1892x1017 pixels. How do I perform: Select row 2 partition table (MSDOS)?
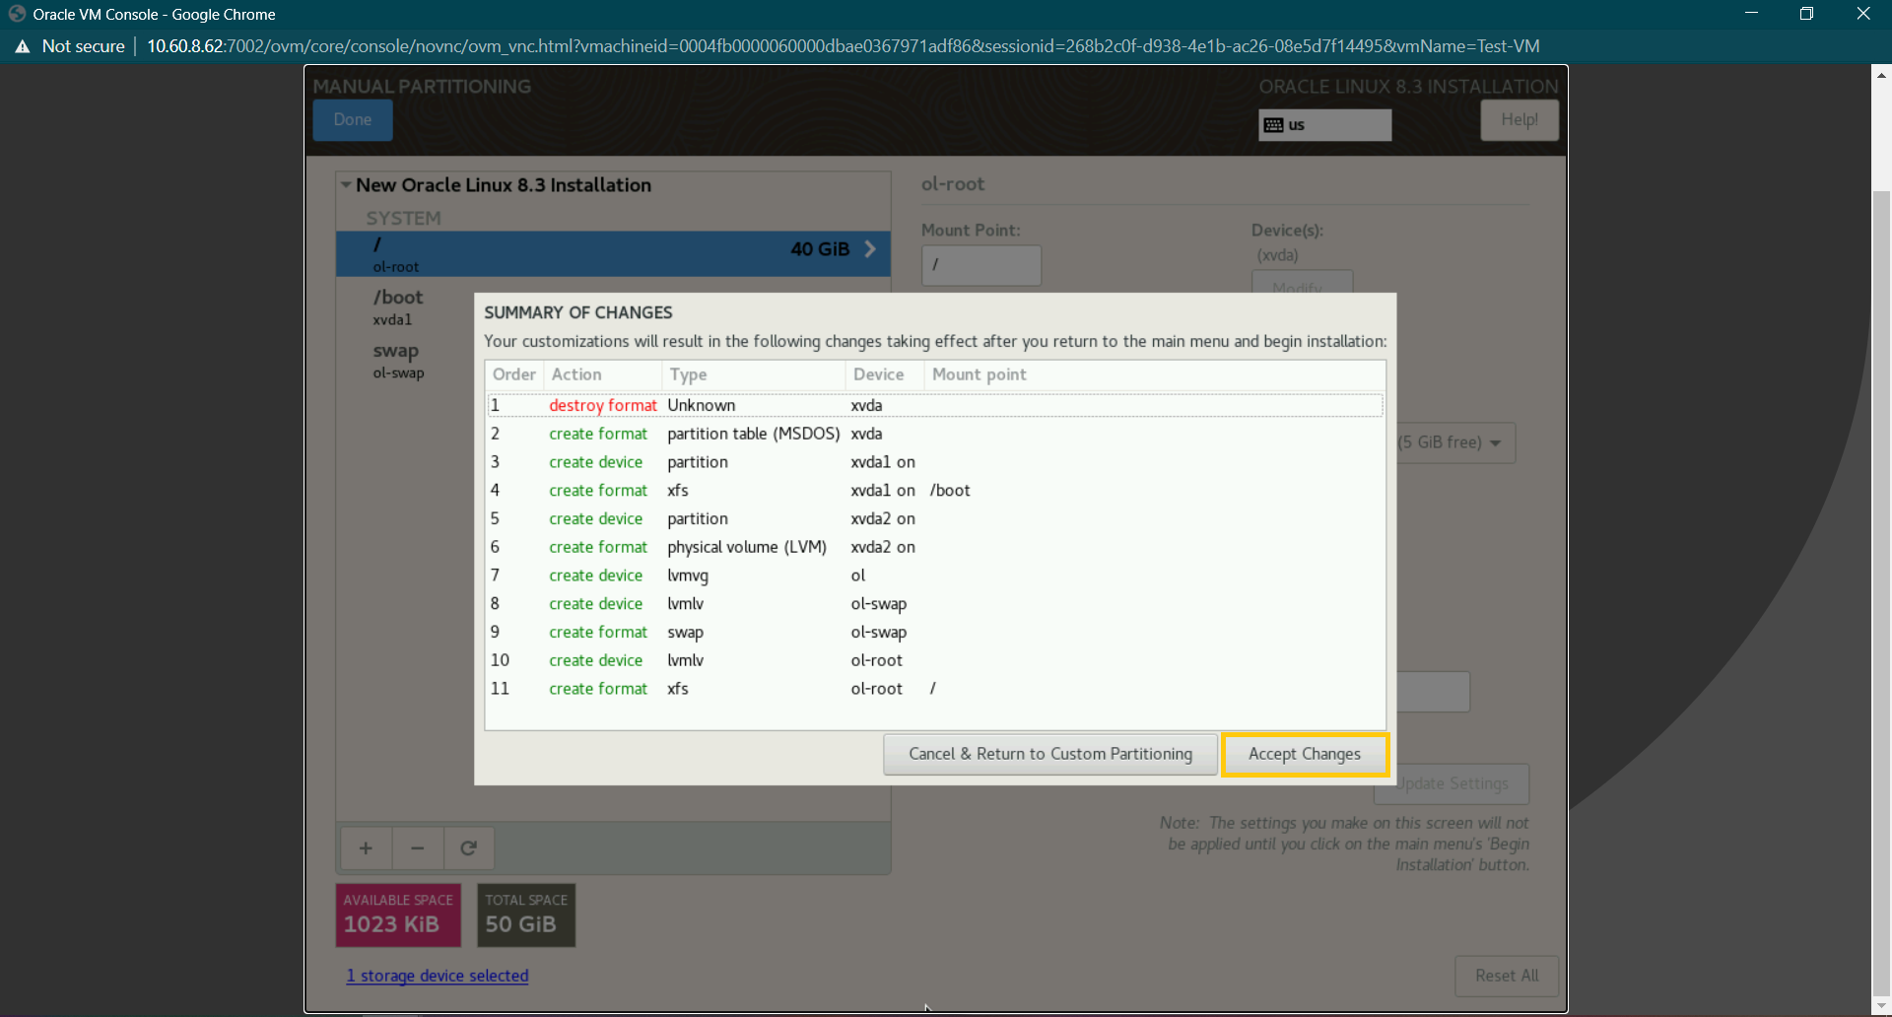[x=935, y=434]
